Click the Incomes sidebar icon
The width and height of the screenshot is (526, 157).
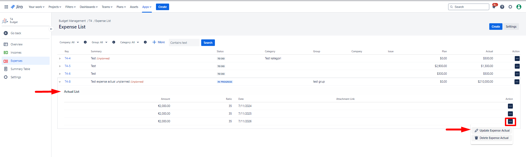click(6, 53)
